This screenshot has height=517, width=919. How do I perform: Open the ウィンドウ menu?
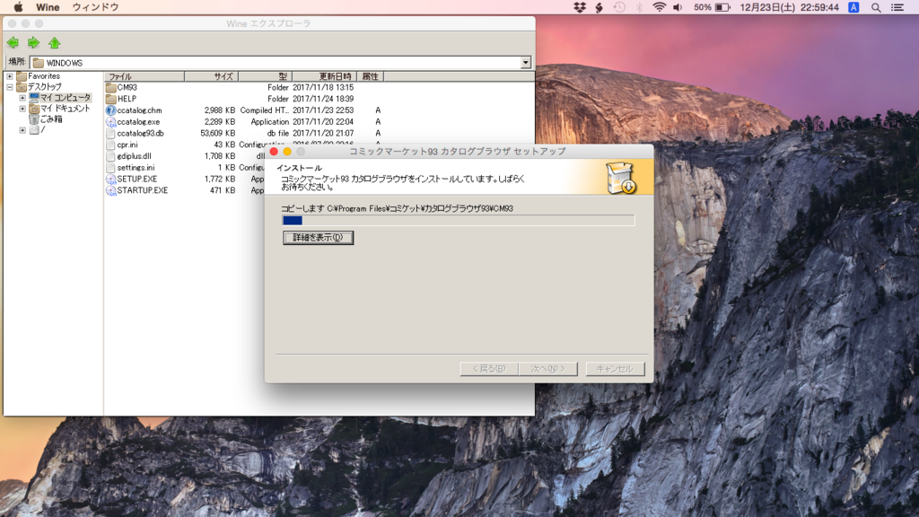pos(95,7)
